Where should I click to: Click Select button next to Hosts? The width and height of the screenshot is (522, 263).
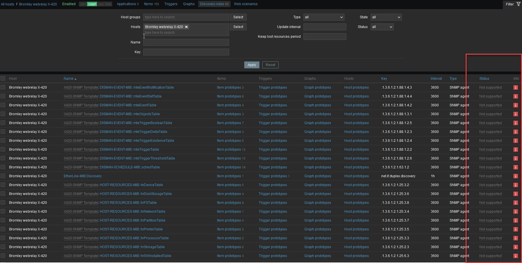(238, 27)
